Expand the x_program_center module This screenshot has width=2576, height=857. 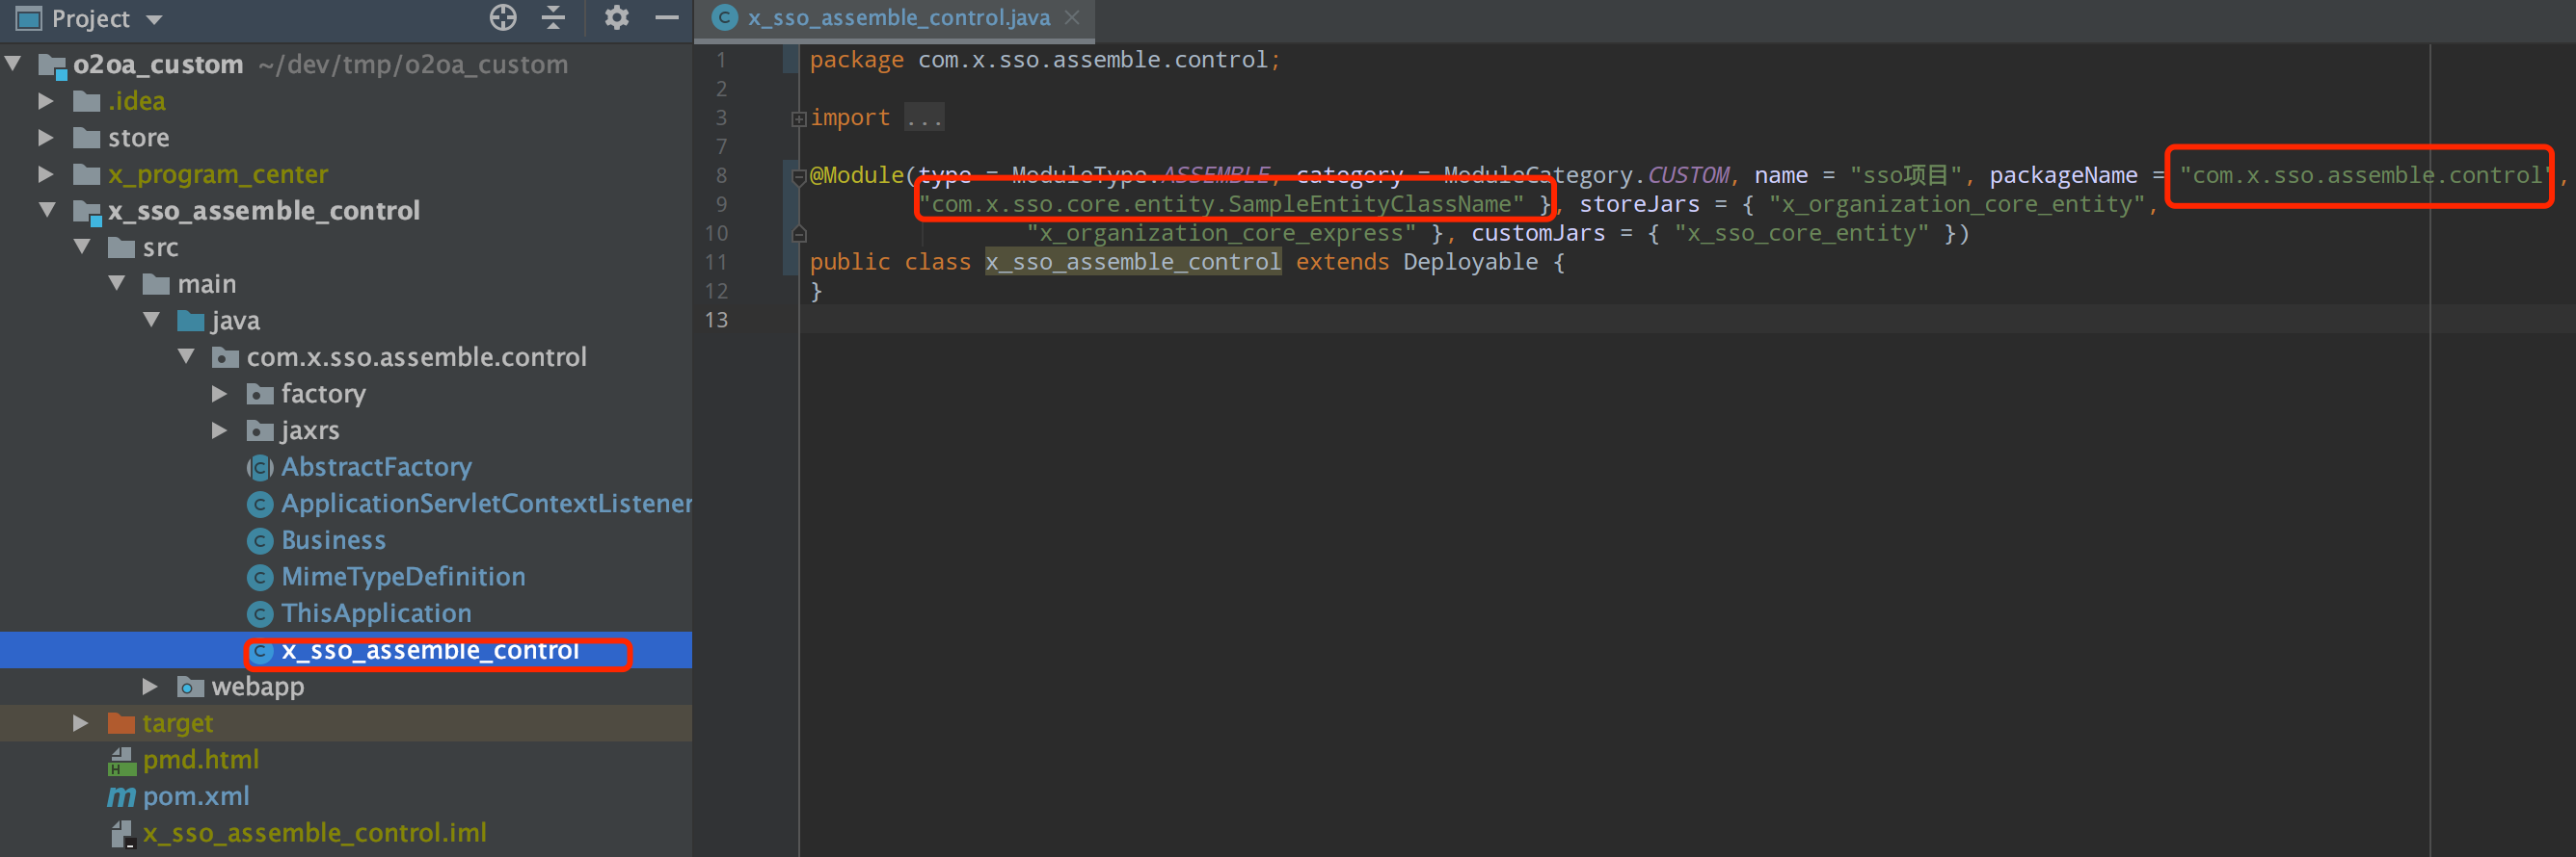pos(46,175)
